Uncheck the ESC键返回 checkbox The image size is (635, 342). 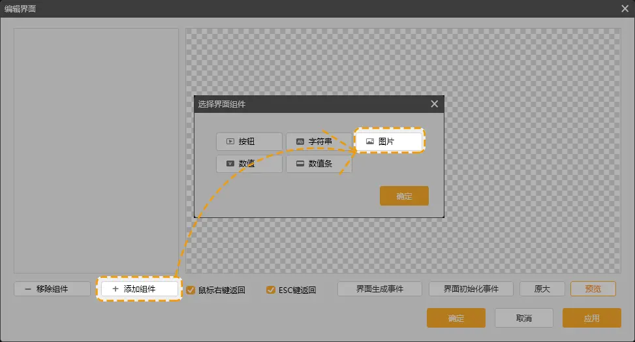coord(270,290)
